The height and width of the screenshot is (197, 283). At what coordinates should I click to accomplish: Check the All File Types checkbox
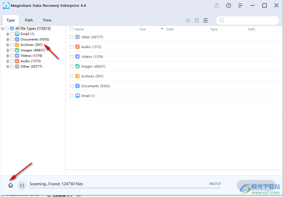7,29
